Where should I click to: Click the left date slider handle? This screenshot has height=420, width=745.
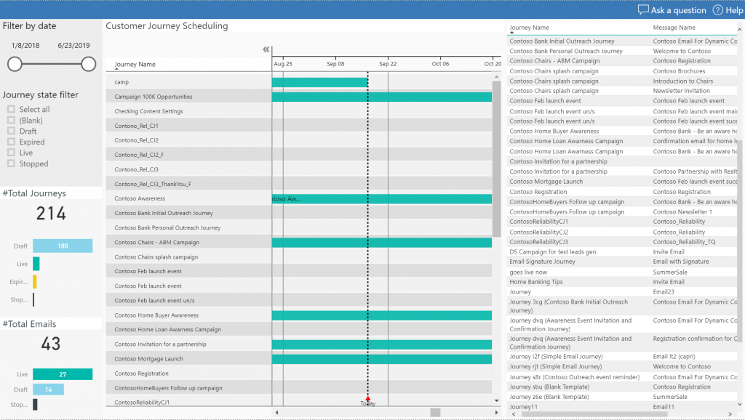click(x=15, y=64)
